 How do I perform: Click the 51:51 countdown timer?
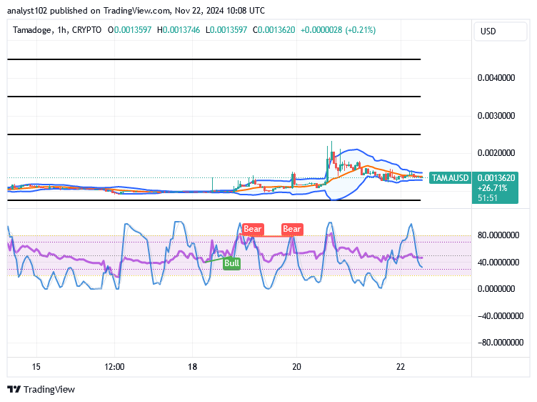coord(487,198)
